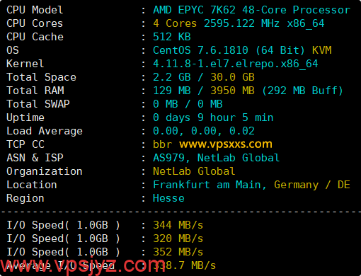
Task: Click '0 days 9 hour 5 min' value
Action: pos(213,117)
